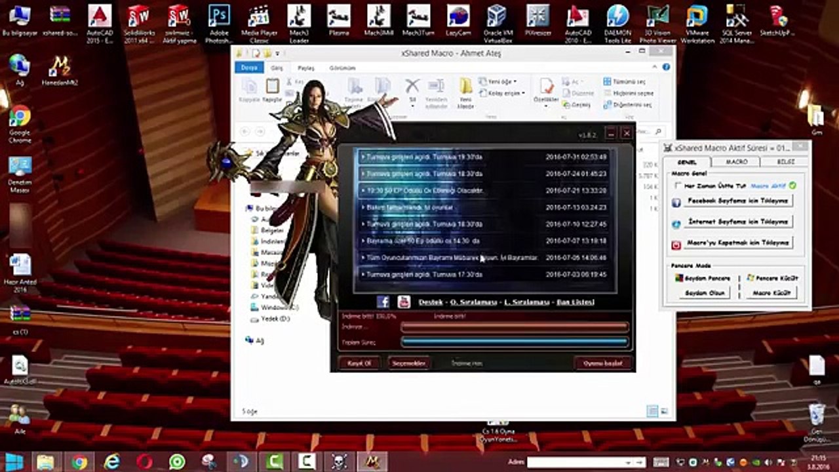Open the Görünüm ribbon tab
The width and height of the screenshot is (839, 472).
coord(342,68)
